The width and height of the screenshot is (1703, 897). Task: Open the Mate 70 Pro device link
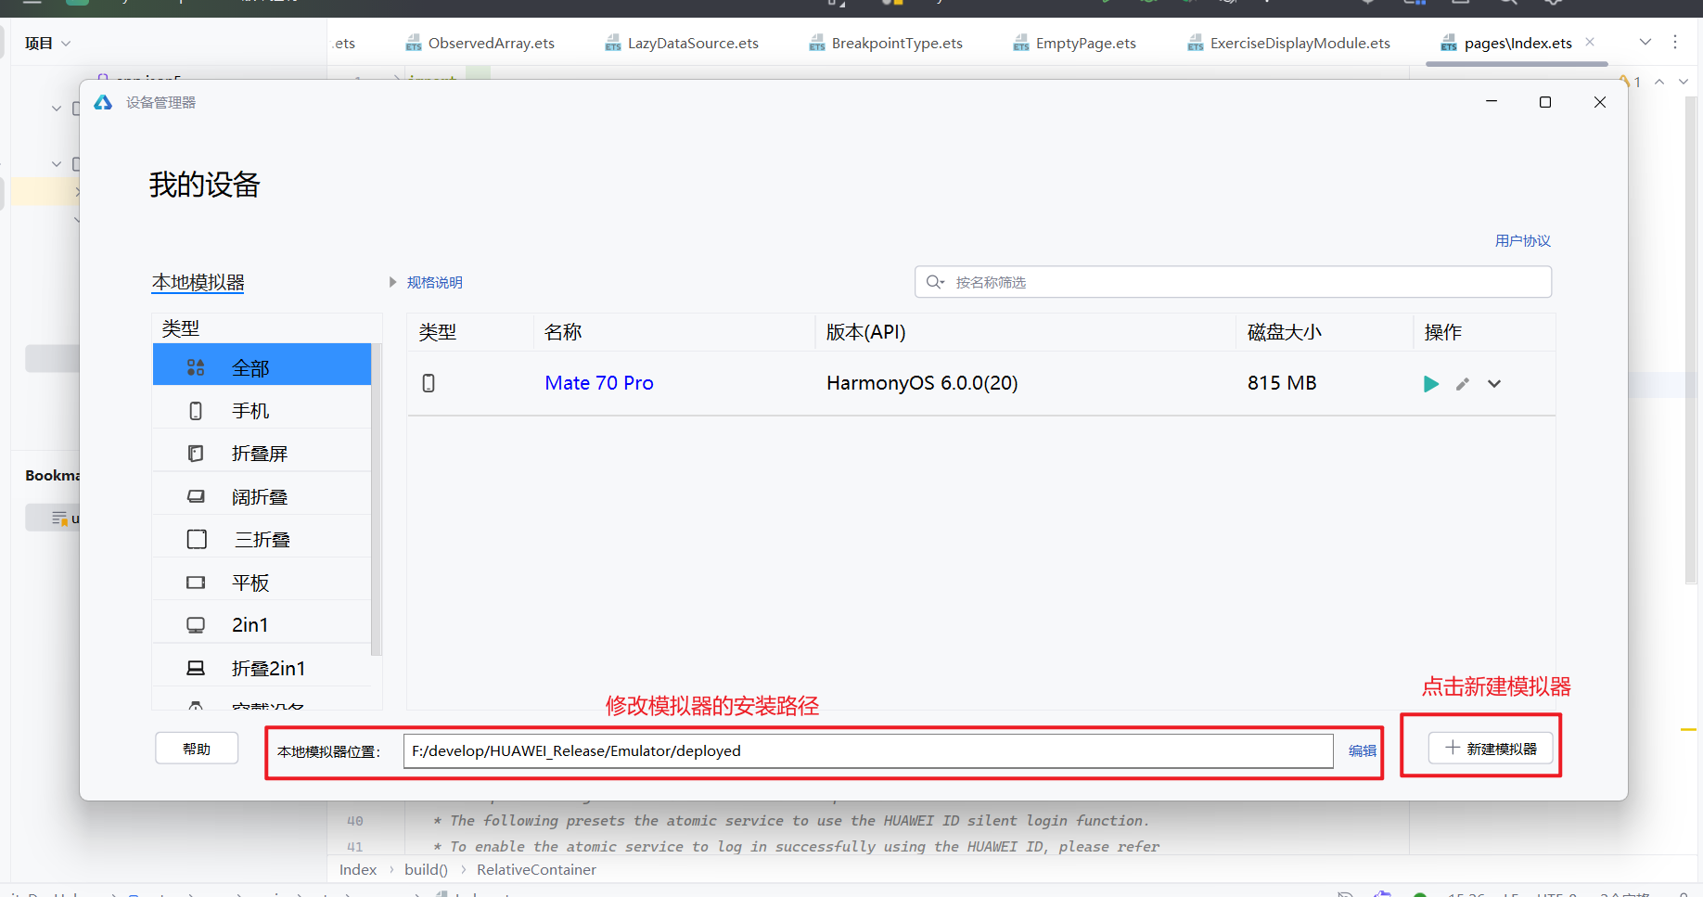click(x=599, y=383)
